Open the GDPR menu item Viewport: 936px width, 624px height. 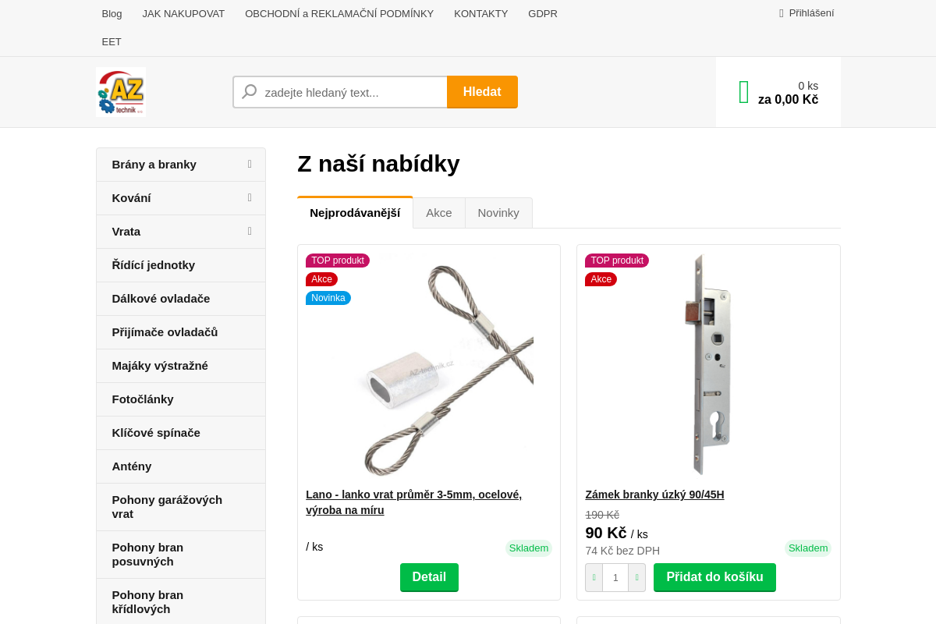[542, 13]
